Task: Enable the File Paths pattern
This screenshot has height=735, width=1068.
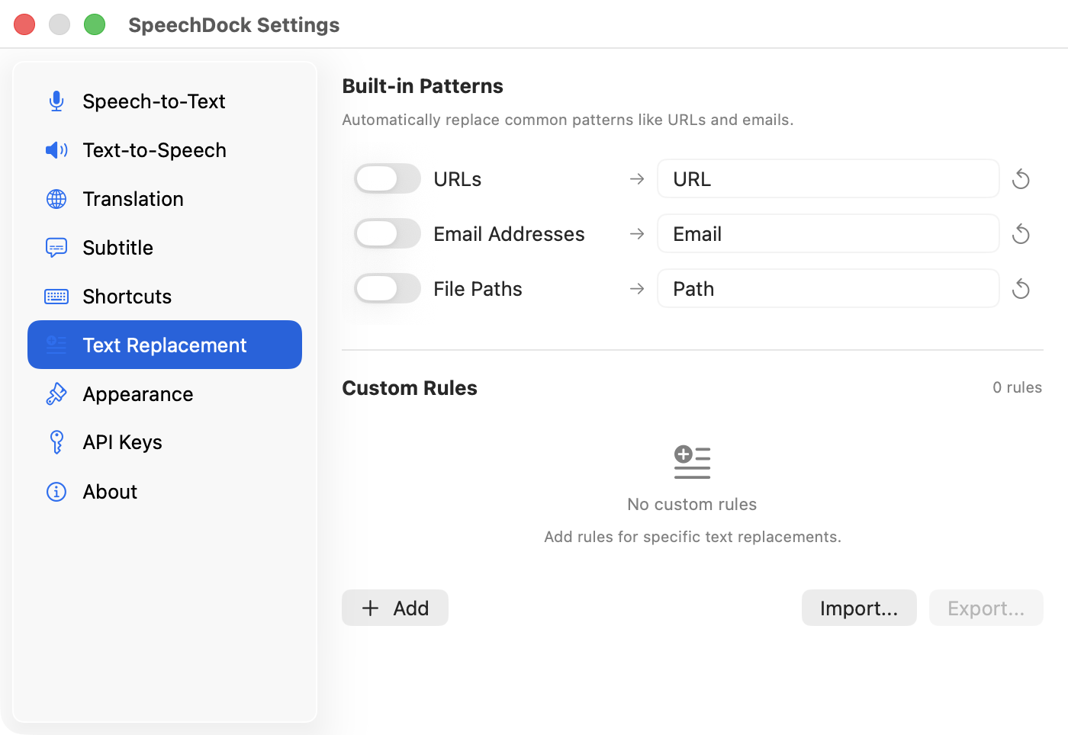Action: coord(387,288)
